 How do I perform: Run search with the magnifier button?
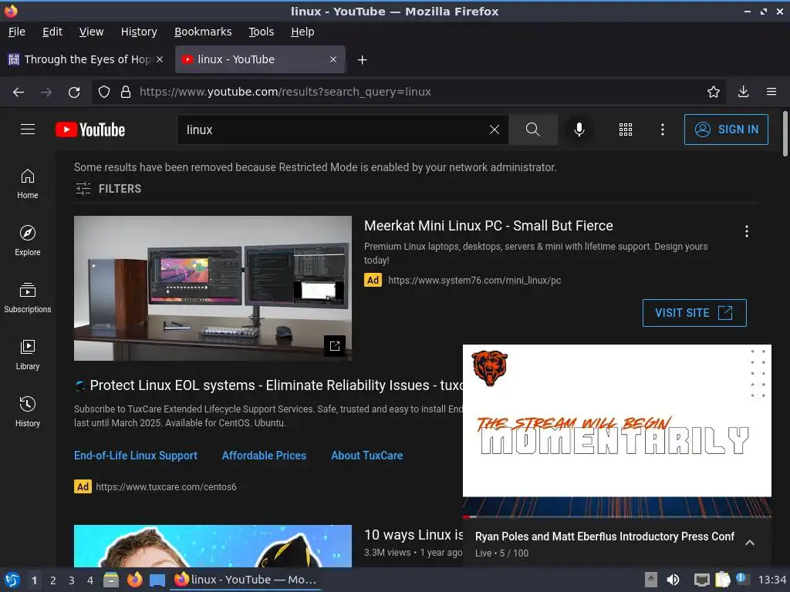532,129
